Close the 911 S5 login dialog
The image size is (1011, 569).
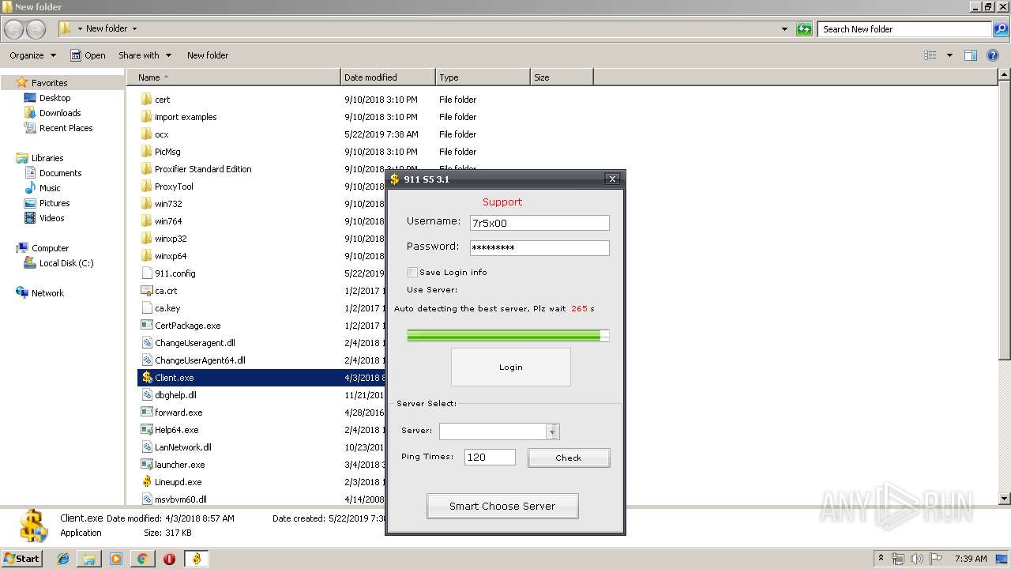point(612,179)
